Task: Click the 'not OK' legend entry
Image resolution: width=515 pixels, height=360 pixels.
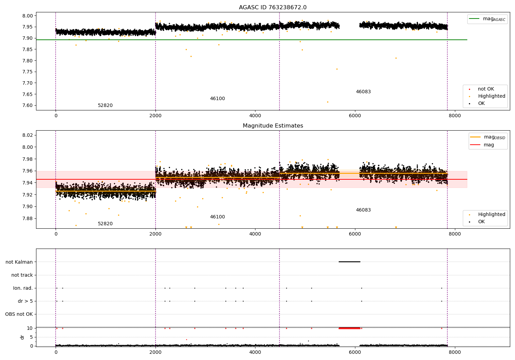Action: [486, 89]
